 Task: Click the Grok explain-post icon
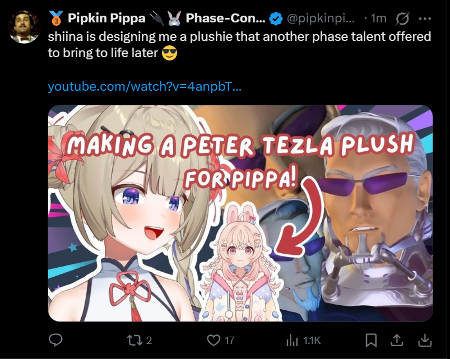tap(402, 19)
